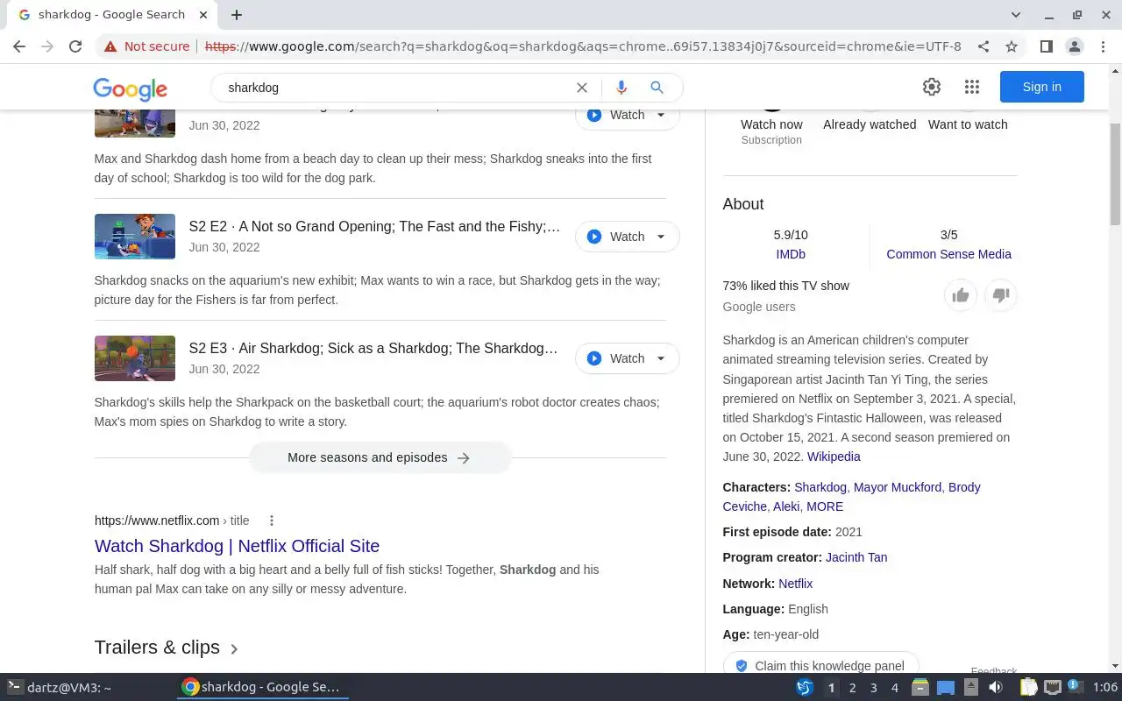1122x701 pixels.
Task: Go back to the previous page
Action: coord(19,46)
